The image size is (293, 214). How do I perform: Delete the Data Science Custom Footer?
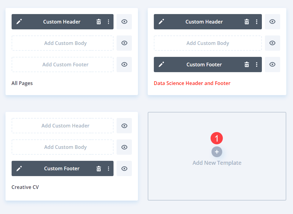(247, 65)
